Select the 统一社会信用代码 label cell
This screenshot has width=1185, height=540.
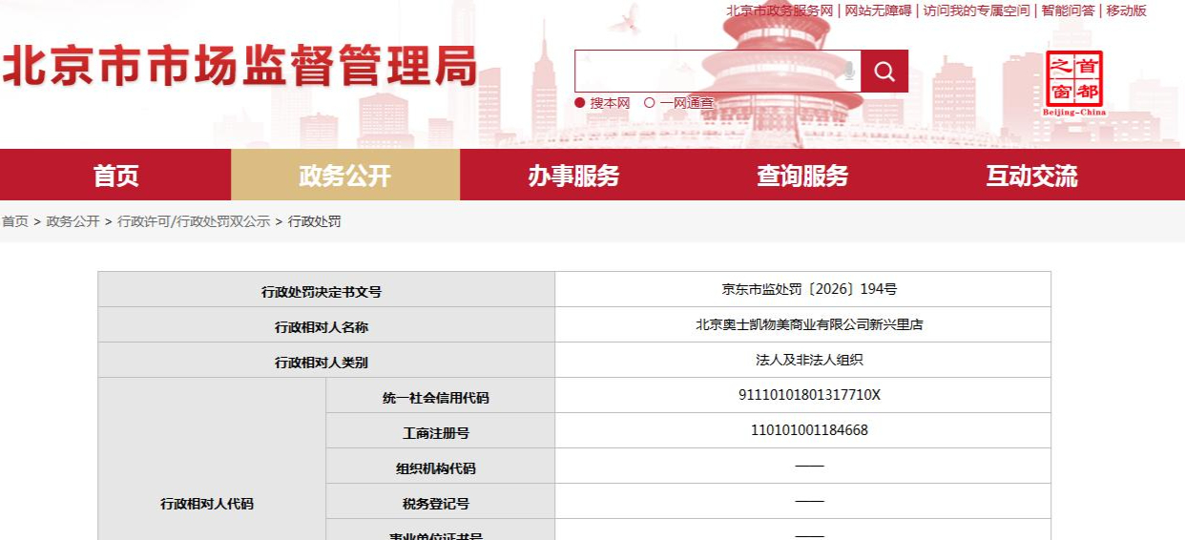point(441,396)
